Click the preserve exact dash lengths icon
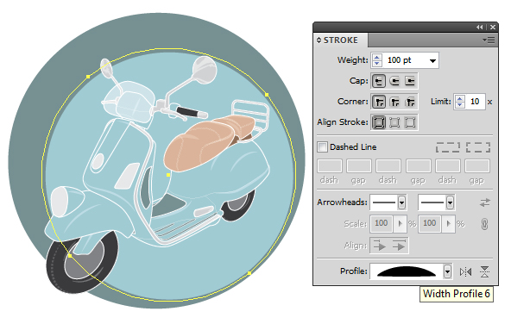Screen dimensions: 511x324 pos(448,147)
